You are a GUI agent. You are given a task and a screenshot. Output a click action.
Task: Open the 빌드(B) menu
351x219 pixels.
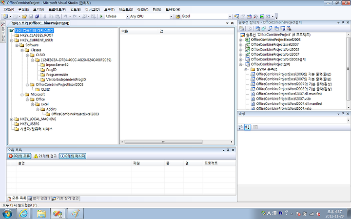click(x=76, y=9)
